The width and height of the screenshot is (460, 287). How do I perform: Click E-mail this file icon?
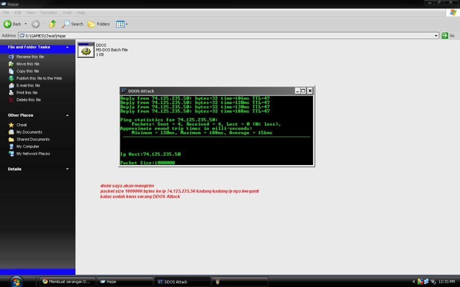click(11, 86)
